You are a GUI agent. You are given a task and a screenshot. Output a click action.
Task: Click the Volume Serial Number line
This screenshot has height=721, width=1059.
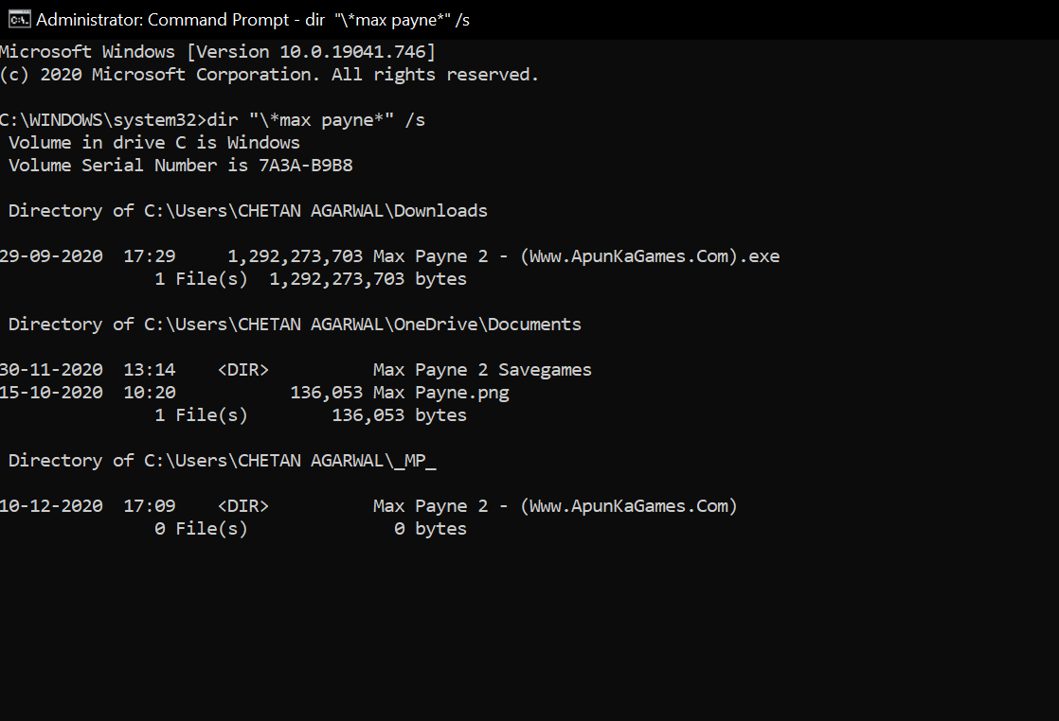pyautogui.click(x=180, y=165)
